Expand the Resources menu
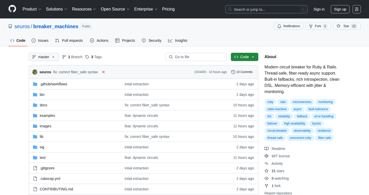Image resolution: width=369 pixels, height=195 pixels. (84, 9)
